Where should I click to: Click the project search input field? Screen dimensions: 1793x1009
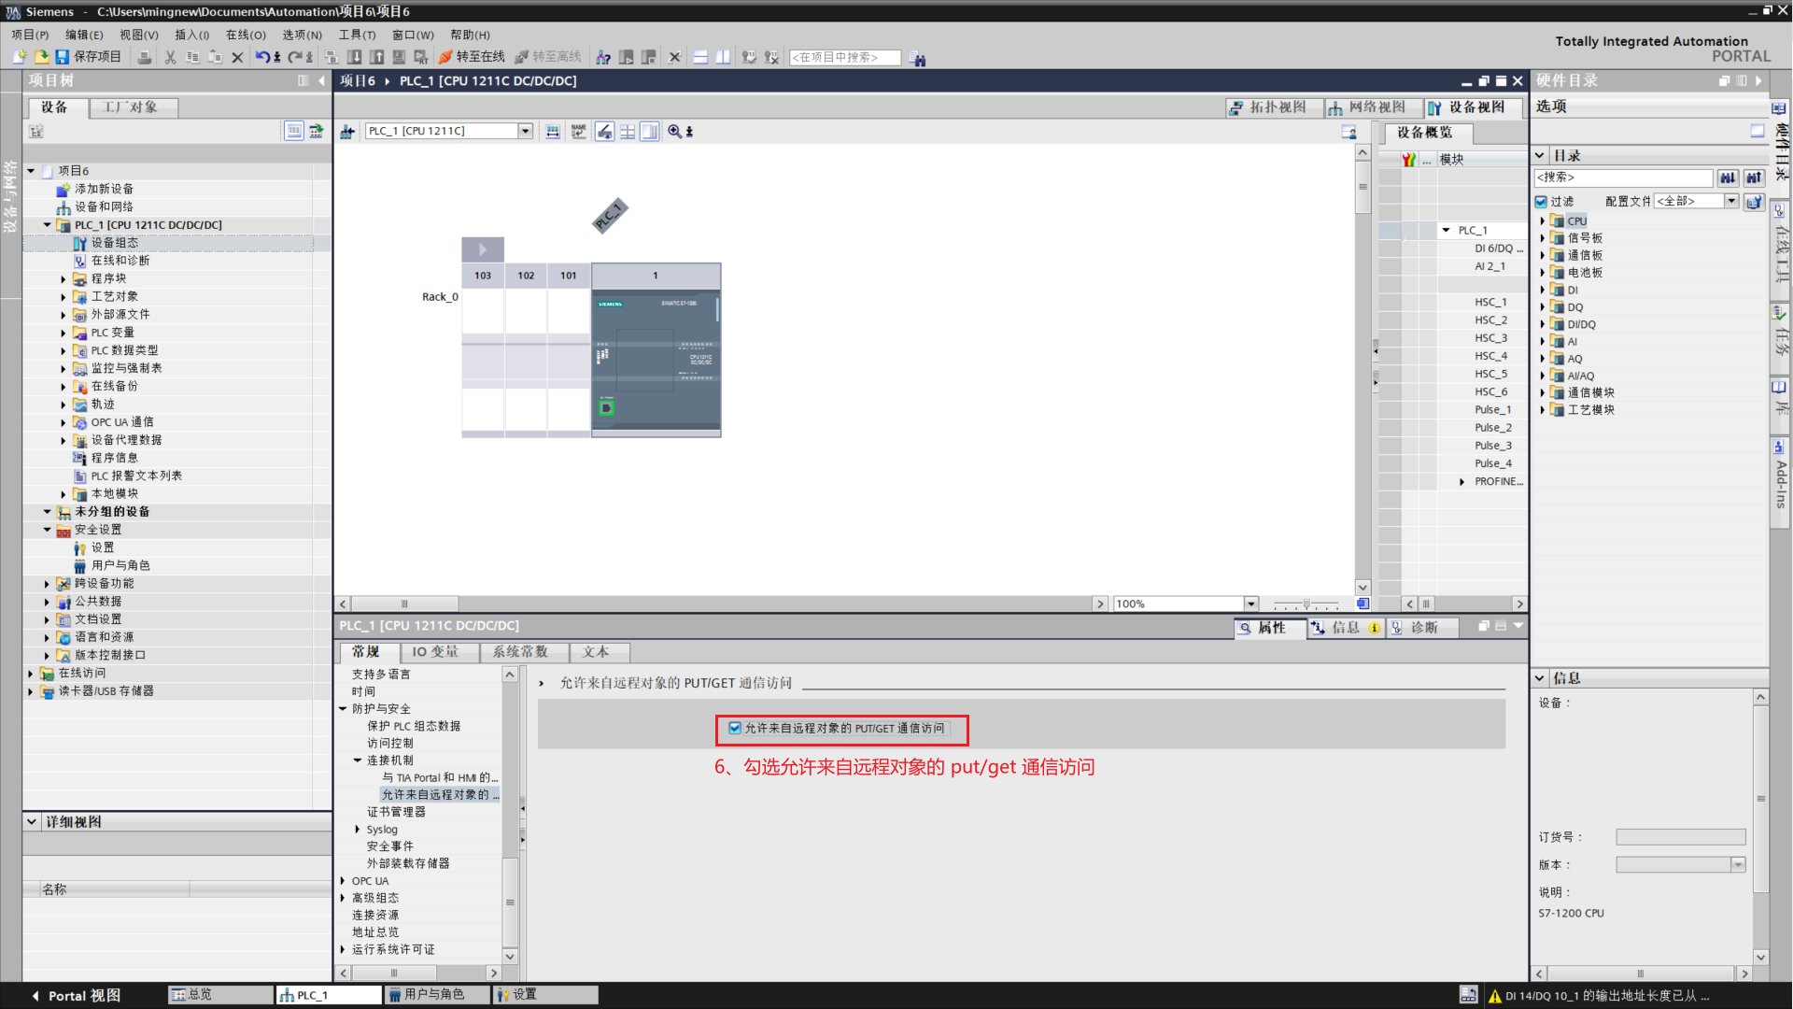click(844, 57)
